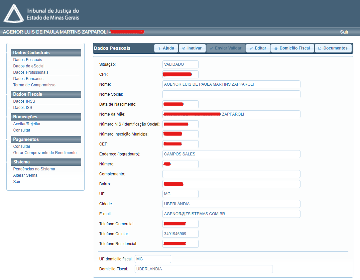Open the Aceitar/Rejeitar nomeações link
This screenshot has height=280, width=360.
(27, 124)
